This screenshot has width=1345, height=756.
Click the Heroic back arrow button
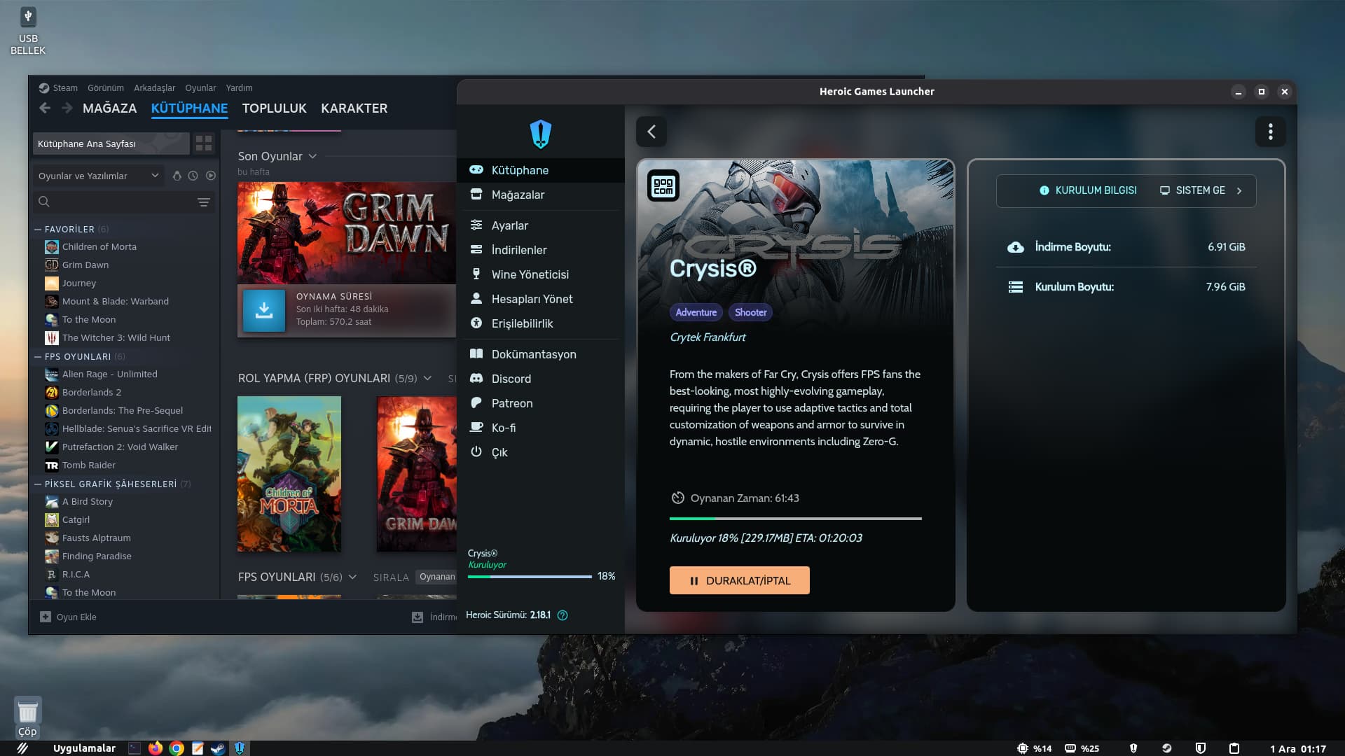pos(651,132)
